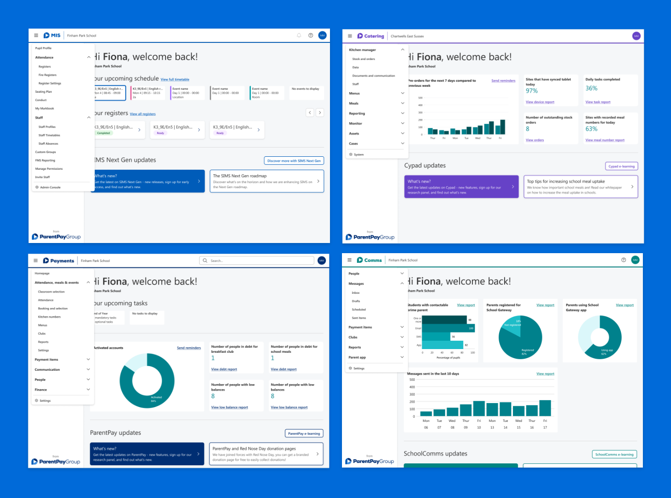Click the notification bell in MIS header

pyautogui.click(x=299, y=36)
